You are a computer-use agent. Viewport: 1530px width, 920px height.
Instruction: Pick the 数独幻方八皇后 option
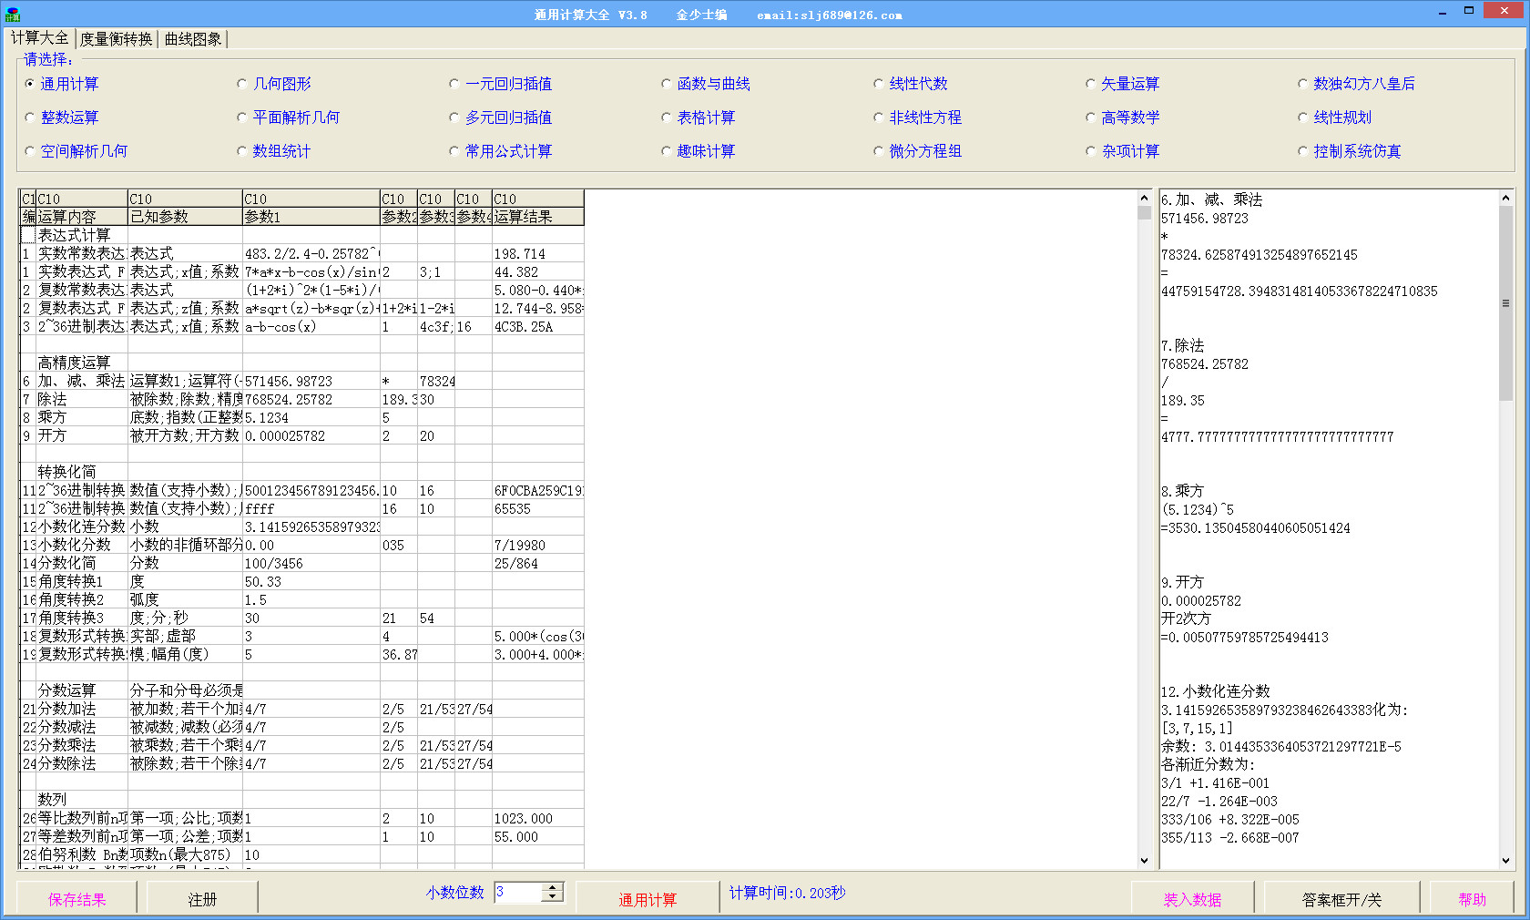(1357, 84)
